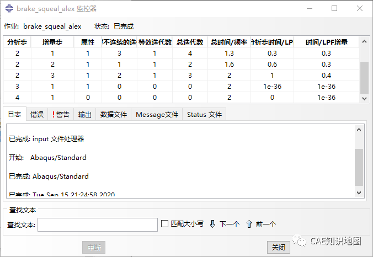Click the 状态: 已完成 status text
Screen dimensions: 373x257
click(114, 26)
